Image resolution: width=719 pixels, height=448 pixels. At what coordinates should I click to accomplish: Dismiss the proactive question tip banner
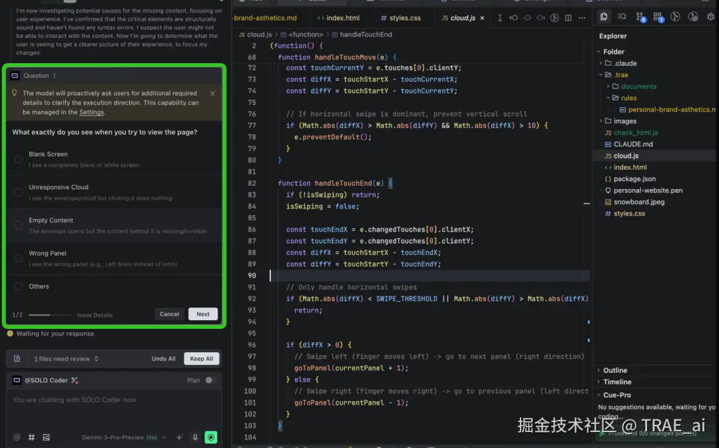(212, 93)
